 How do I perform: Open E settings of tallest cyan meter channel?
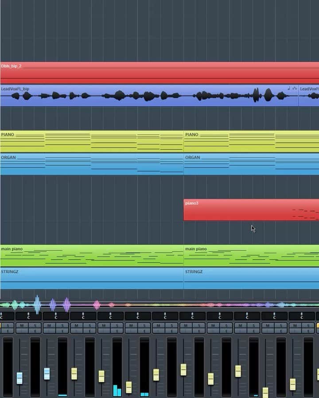pyautogui.click(x=117, y=331)
